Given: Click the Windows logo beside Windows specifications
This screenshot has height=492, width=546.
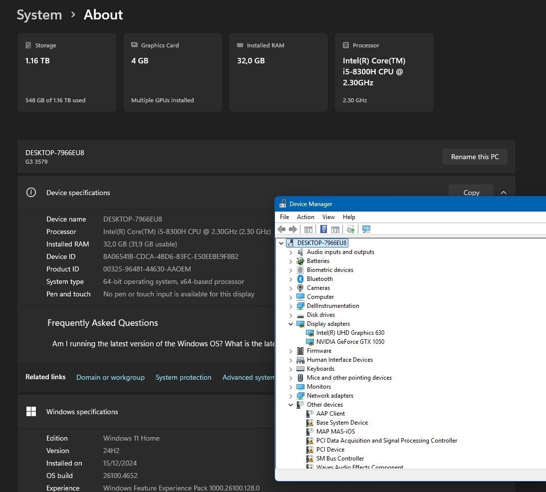Looking at the screenshot, I should (x=31, y=412).
